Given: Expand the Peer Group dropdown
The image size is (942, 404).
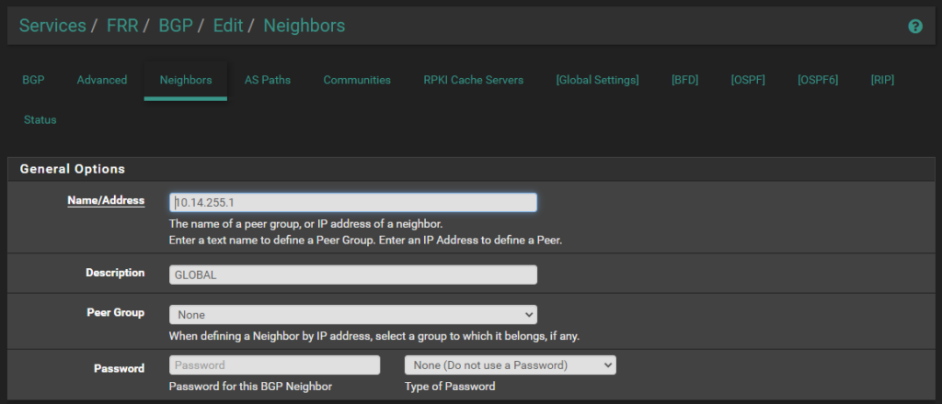Looking at the screenshot, I should [353, 315].
